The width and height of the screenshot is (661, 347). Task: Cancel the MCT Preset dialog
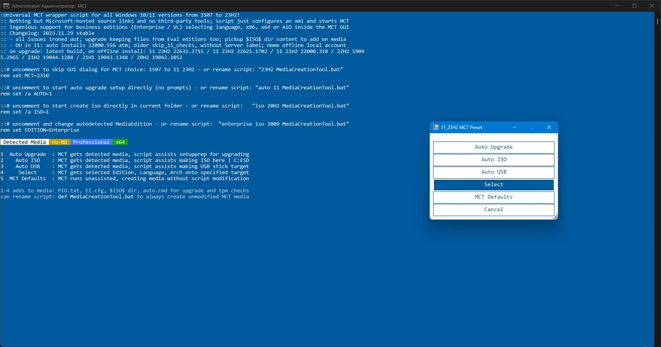494,210
